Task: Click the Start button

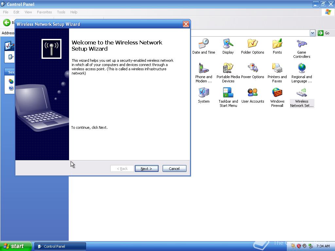Action: [16, 246]
